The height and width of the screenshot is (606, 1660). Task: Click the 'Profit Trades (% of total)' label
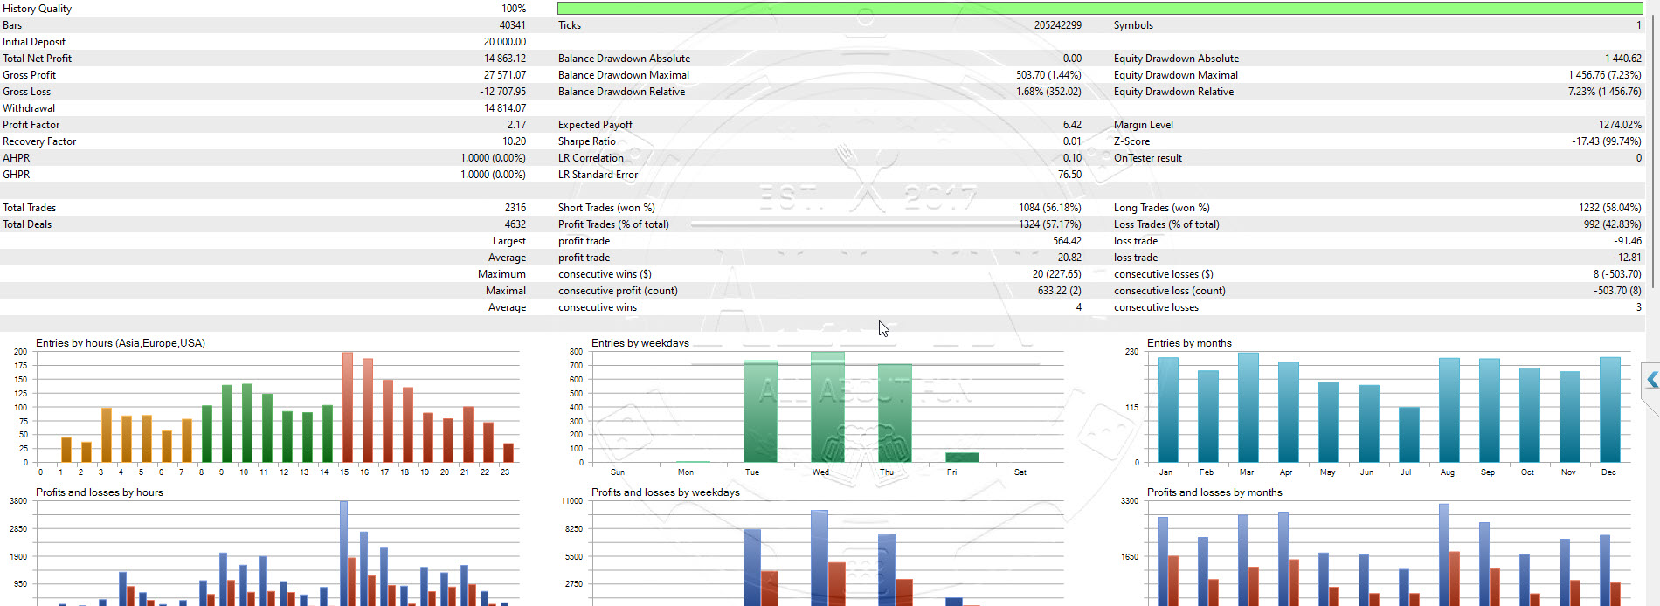[x=614, y=224]
